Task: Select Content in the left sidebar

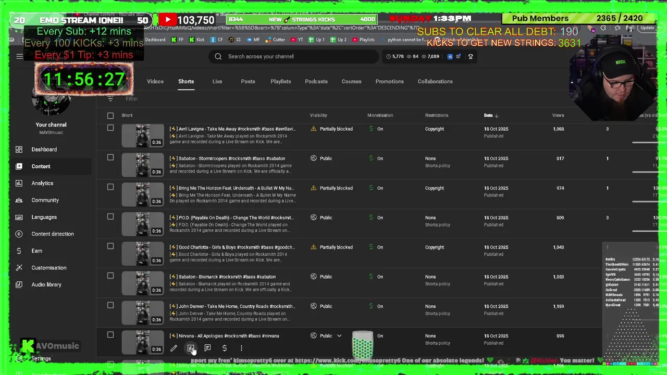Action: click(41, 166)
